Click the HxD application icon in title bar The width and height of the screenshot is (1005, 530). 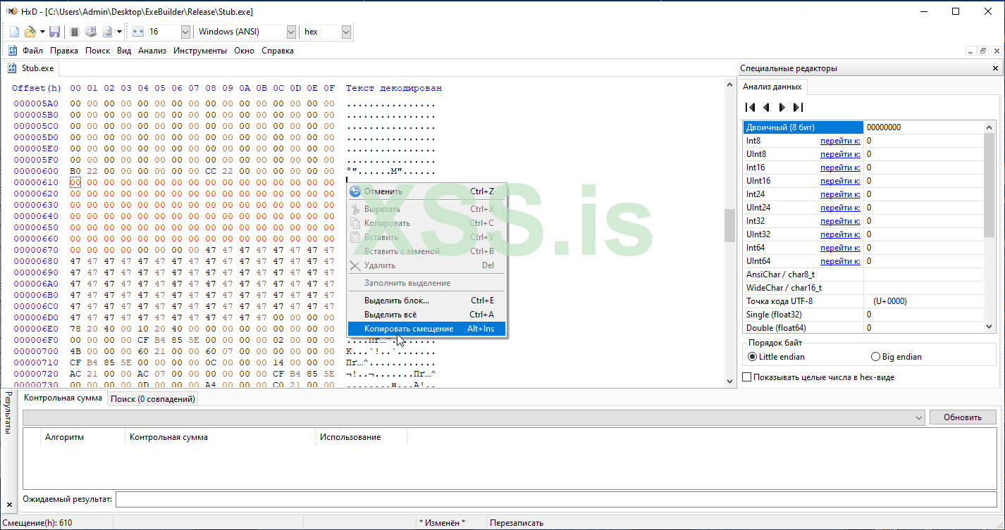click(12, 11)
